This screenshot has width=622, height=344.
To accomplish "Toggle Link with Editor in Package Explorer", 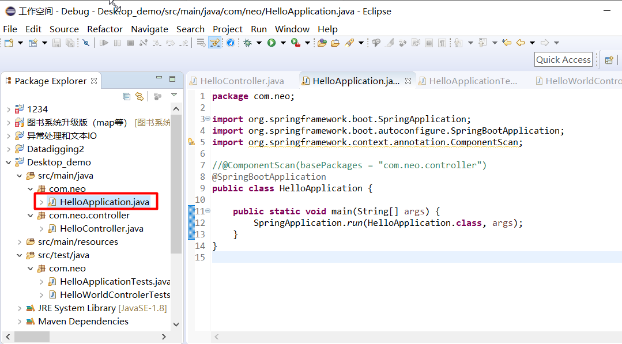I will [140, 96].
